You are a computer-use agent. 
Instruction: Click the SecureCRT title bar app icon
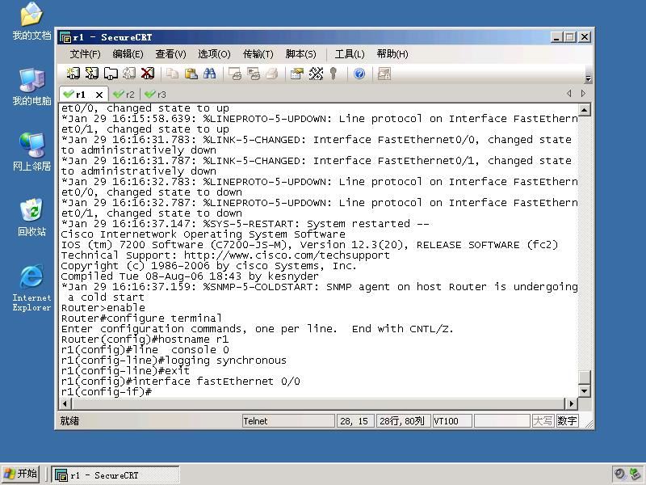65,37
